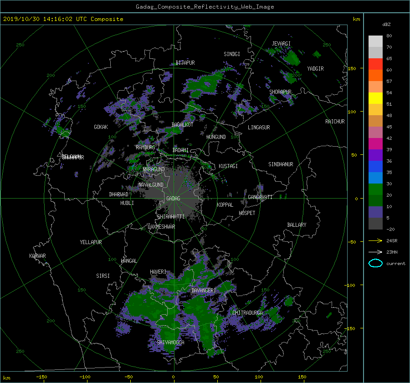Click the SHIVAMOGGA city label

(x=170, y=342)
